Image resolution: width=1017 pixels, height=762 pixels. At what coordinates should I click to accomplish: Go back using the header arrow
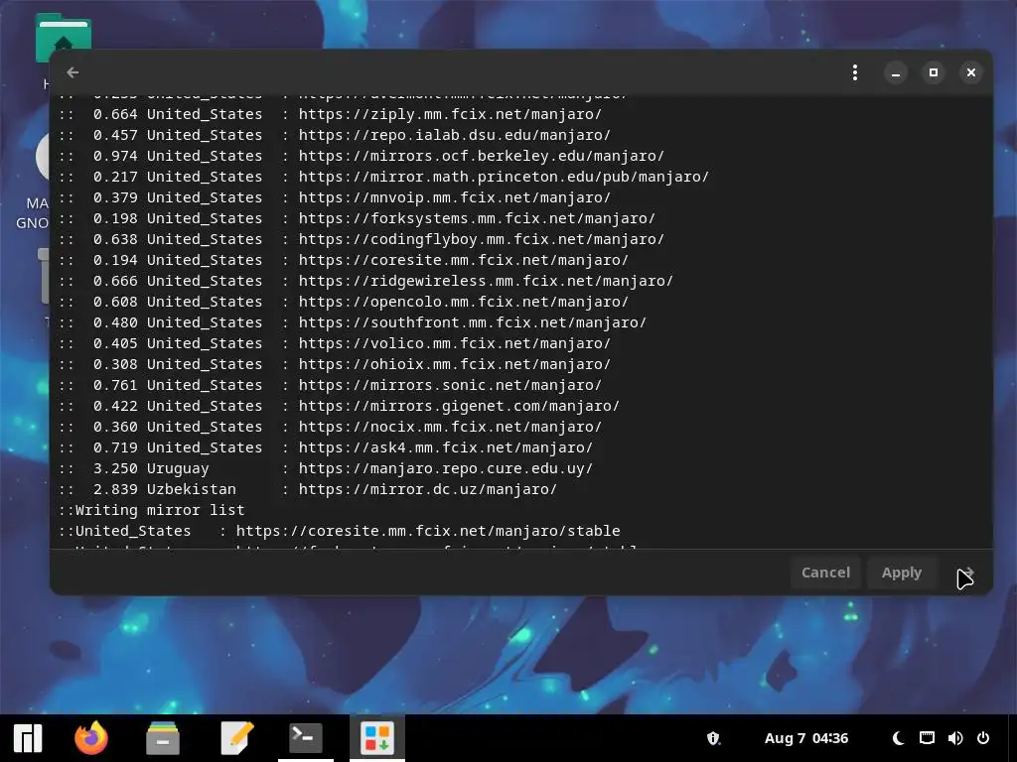point(73,72)
